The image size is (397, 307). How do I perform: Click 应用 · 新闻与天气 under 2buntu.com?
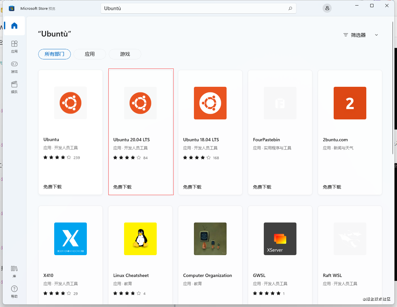click(x=338, y=148)
